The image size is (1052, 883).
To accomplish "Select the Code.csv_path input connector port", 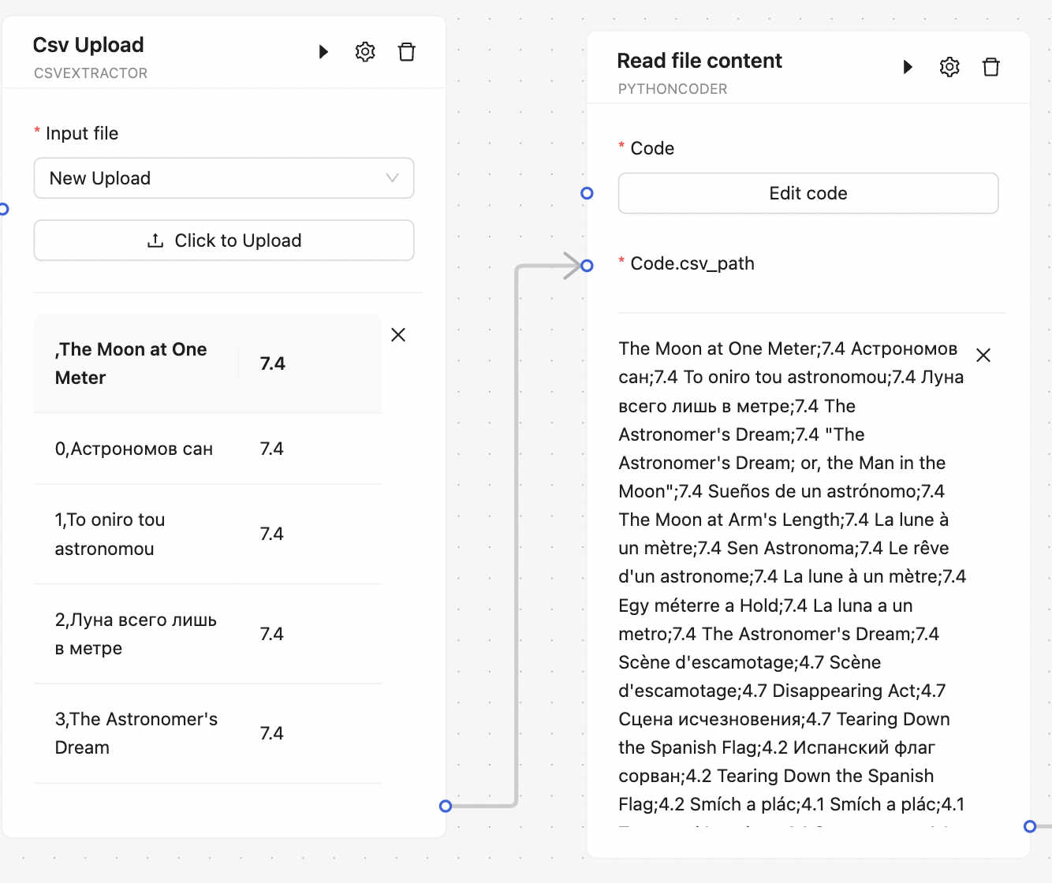I will 587,266.
